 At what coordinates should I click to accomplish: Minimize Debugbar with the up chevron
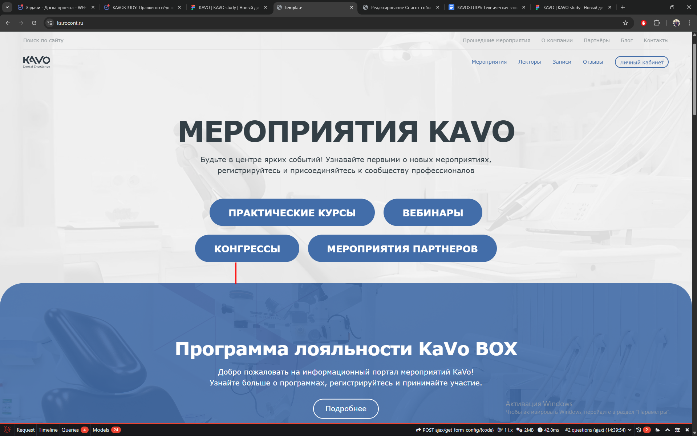(x=668, y=430)
